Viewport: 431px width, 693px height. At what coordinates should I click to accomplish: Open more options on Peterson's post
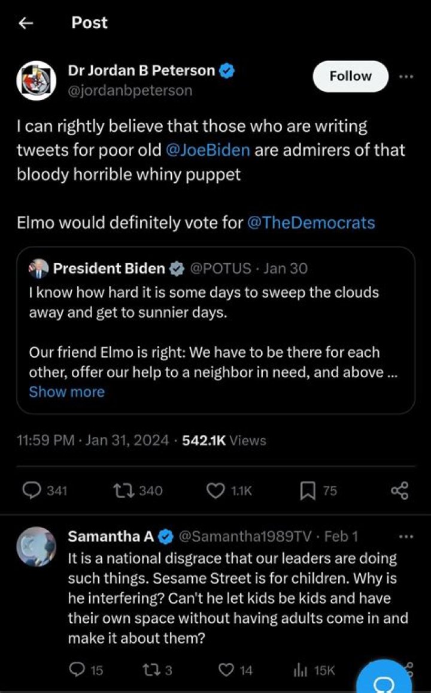pyautogui.click(x=406, y=76)
